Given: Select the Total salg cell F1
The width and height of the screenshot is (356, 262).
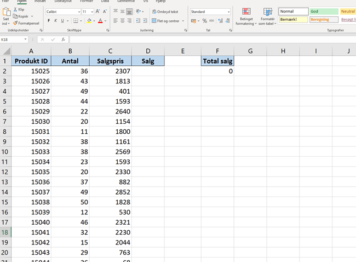Looking at the screenshot, I should (217, 61).
